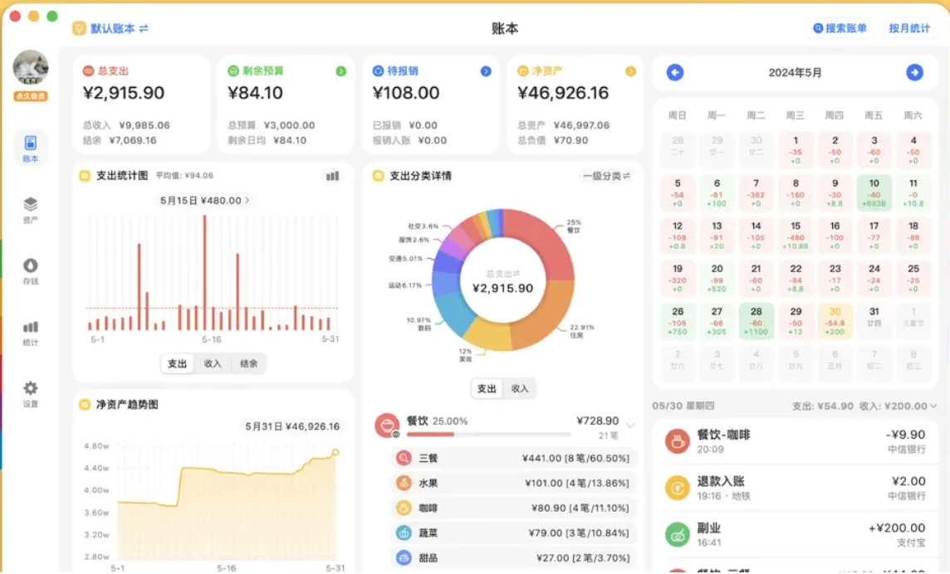Click the 按月统计 button

click(x=909, y=28)
